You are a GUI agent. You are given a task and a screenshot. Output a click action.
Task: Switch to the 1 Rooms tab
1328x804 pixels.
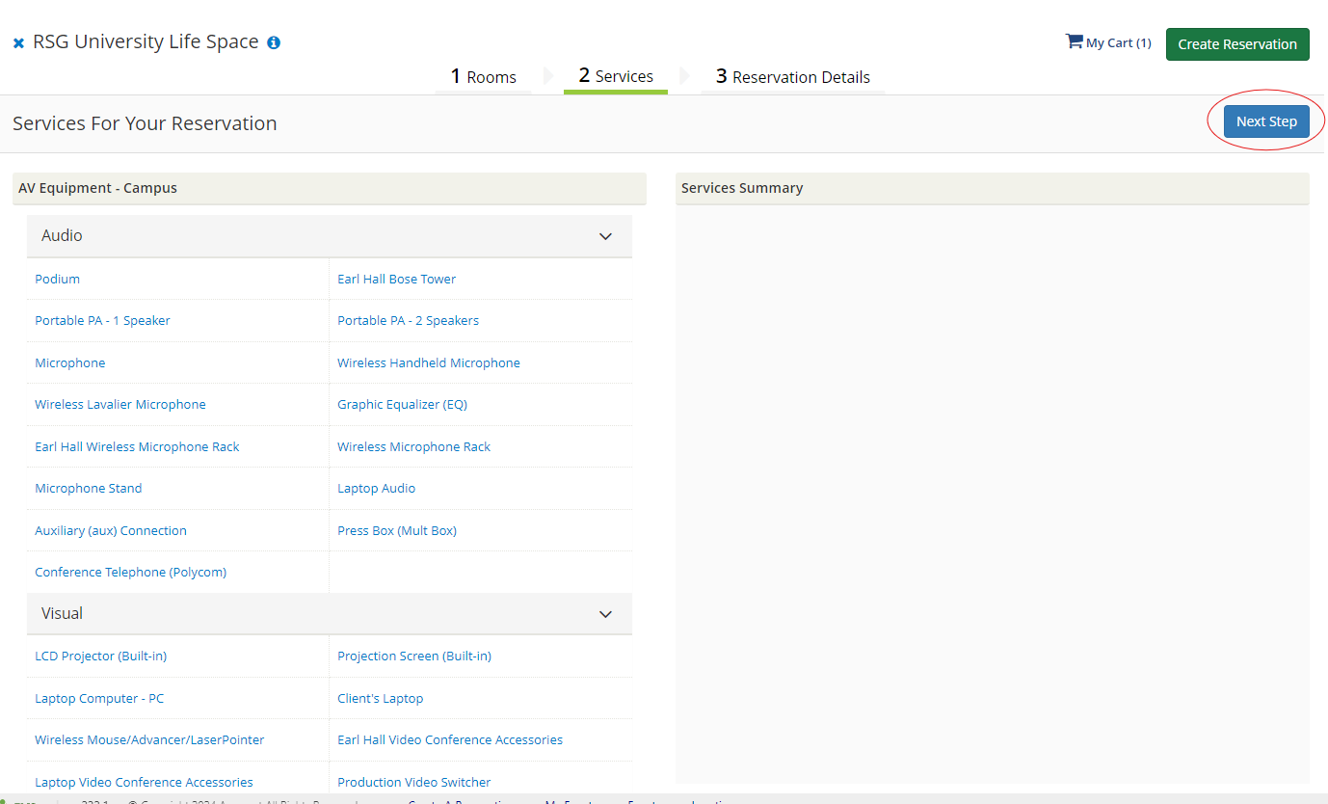coord(484,77)
